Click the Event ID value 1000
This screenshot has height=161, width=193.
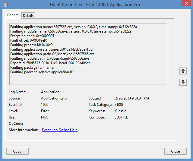click(45, 105)
